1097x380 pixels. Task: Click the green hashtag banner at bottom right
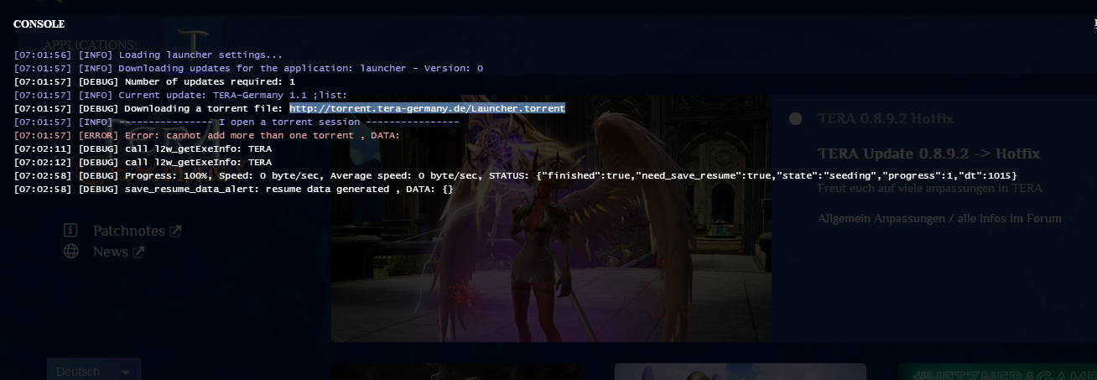click(x=996, y=372)
